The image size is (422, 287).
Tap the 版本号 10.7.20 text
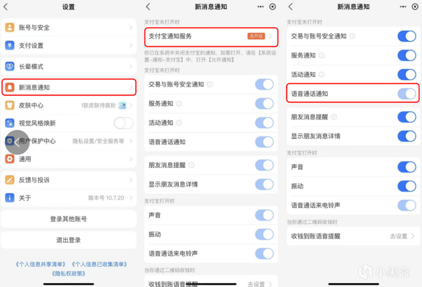pos(106,198)
